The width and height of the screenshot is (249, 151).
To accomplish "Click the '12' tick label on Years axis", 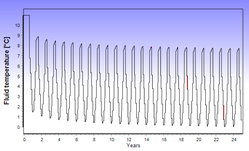I will (x=129, y=140).
